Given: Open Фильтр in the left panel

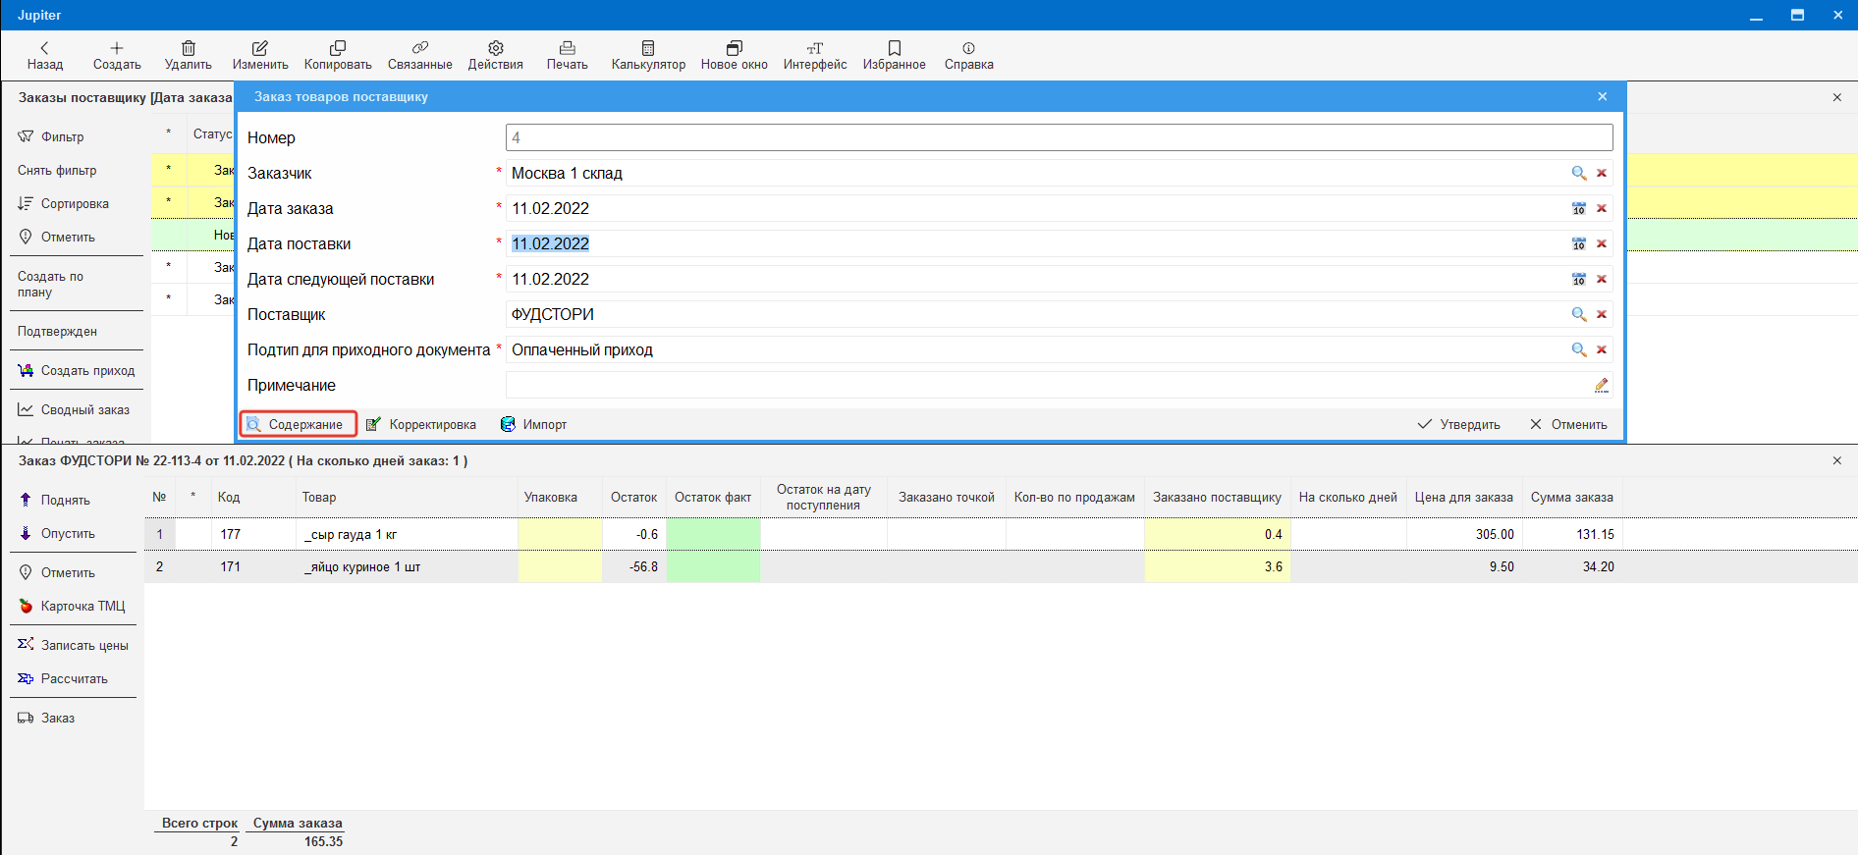Looking at the screenshot, I should (51, 136).
